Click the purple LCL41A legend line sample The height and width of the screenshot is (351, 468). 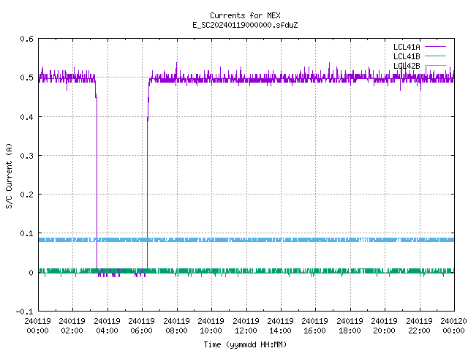tap(435, 47)
